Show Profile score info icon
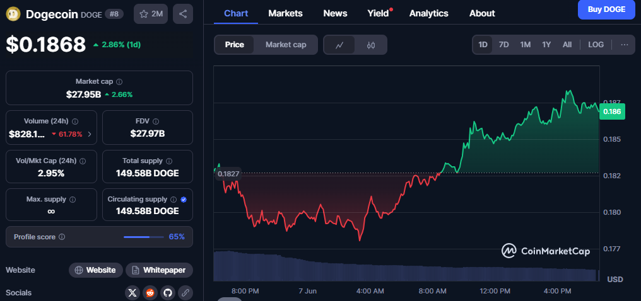This screenshot has width=641, height=301. pyautogui.click(x=62, y=237)
